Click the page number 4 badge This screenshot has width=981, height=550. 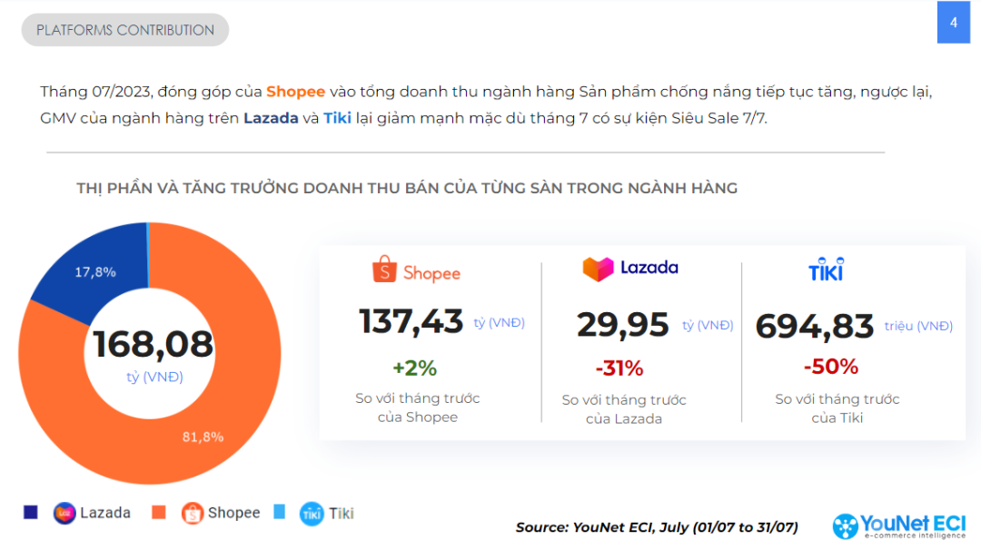(x=954, y=23)
